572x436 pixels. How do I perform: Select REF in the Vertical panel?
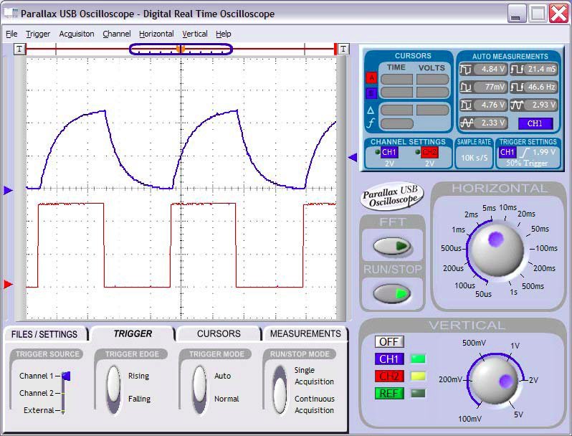388,393
